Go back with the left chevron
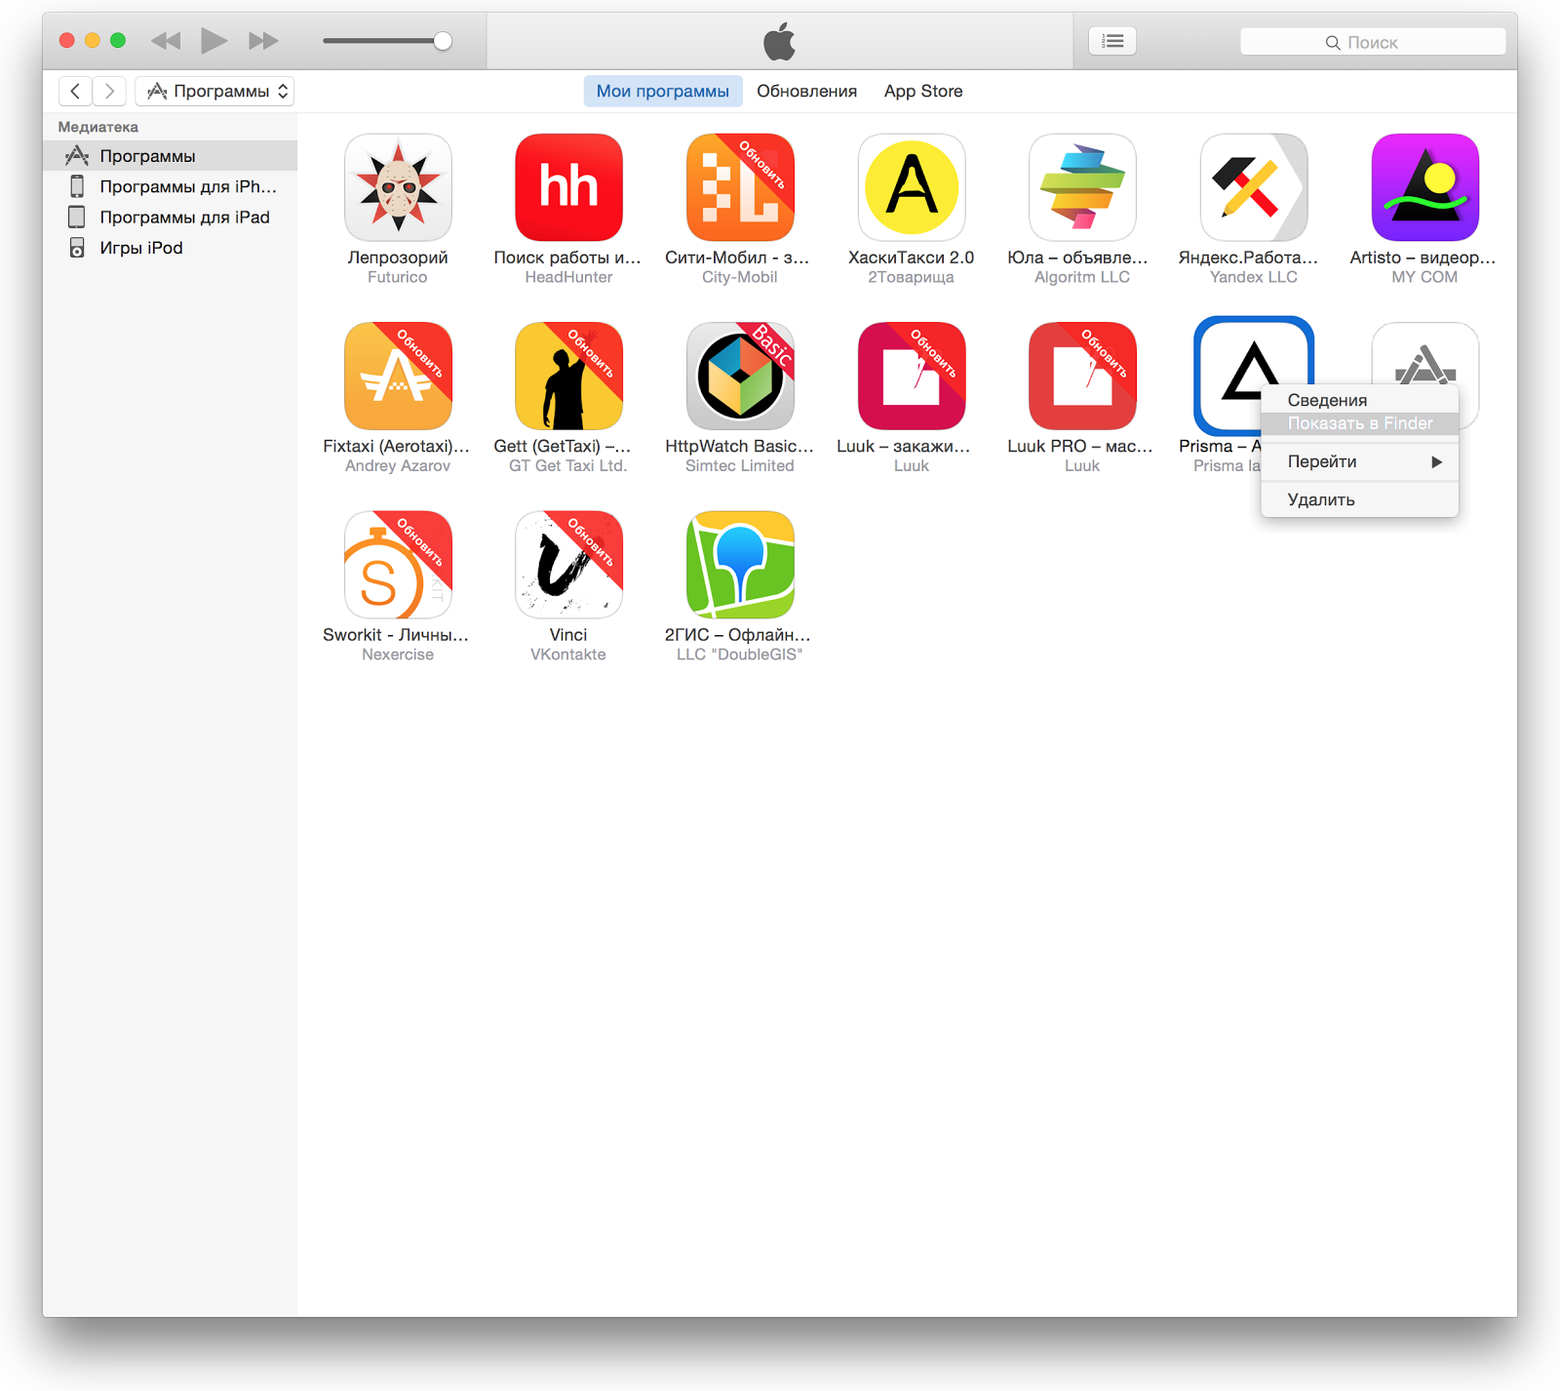 pos(75,91)
